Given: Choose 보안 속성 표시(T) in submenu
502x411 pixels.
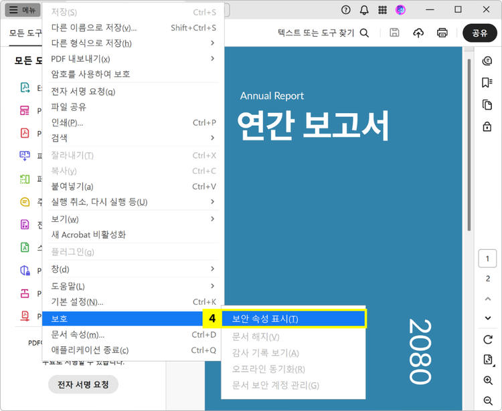Looking at the screenshot, I should point(293,319).
